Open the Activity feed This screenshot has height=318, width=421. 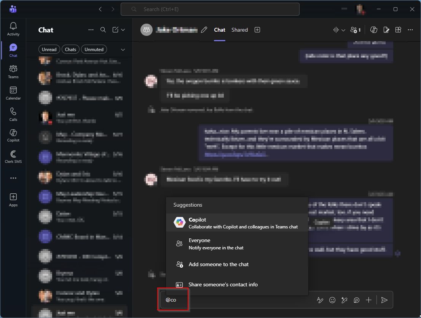13,29
